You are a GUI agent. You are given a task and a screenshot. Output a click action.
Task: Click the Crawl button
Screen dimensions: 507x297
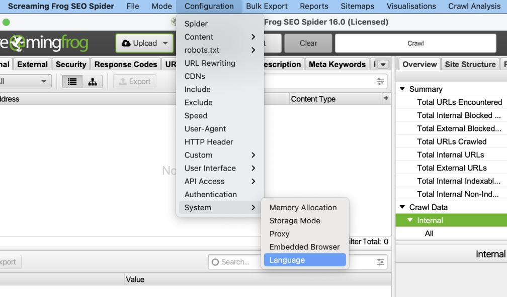pyautogui.click(x=415, y=43)
